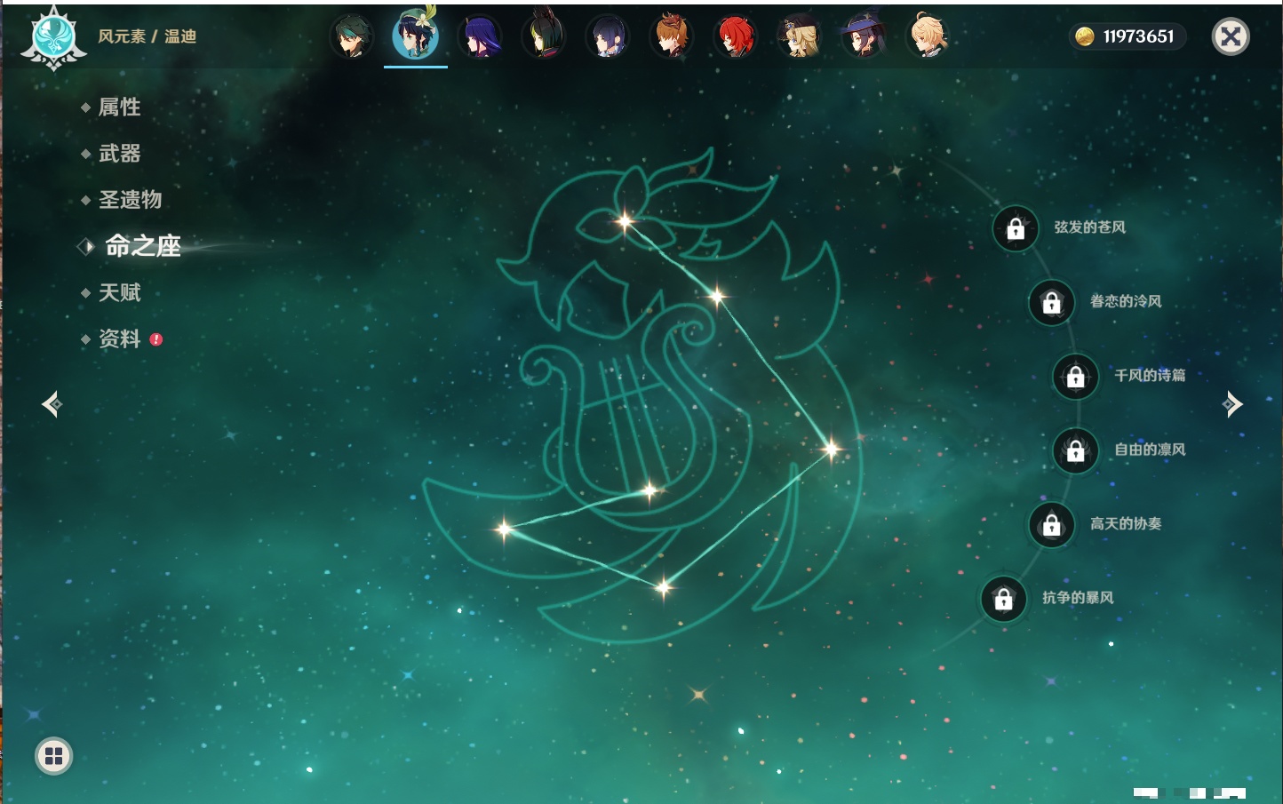Open the locked constellation 眷恋的泠风
The image size is (1283, 804).
coord(1052,303)
